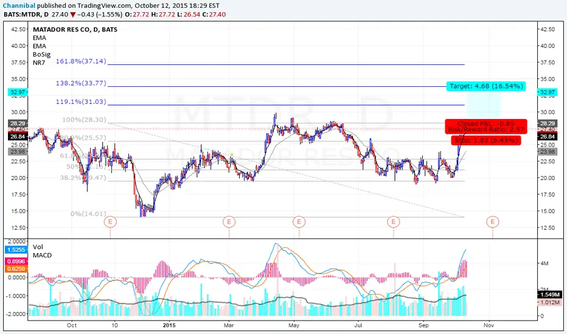Image resolution: width=567 pixels, height=334 pixels.
Task: Click the red Stop: 1.82 (6.43%) label
Action: coord(486,140)
